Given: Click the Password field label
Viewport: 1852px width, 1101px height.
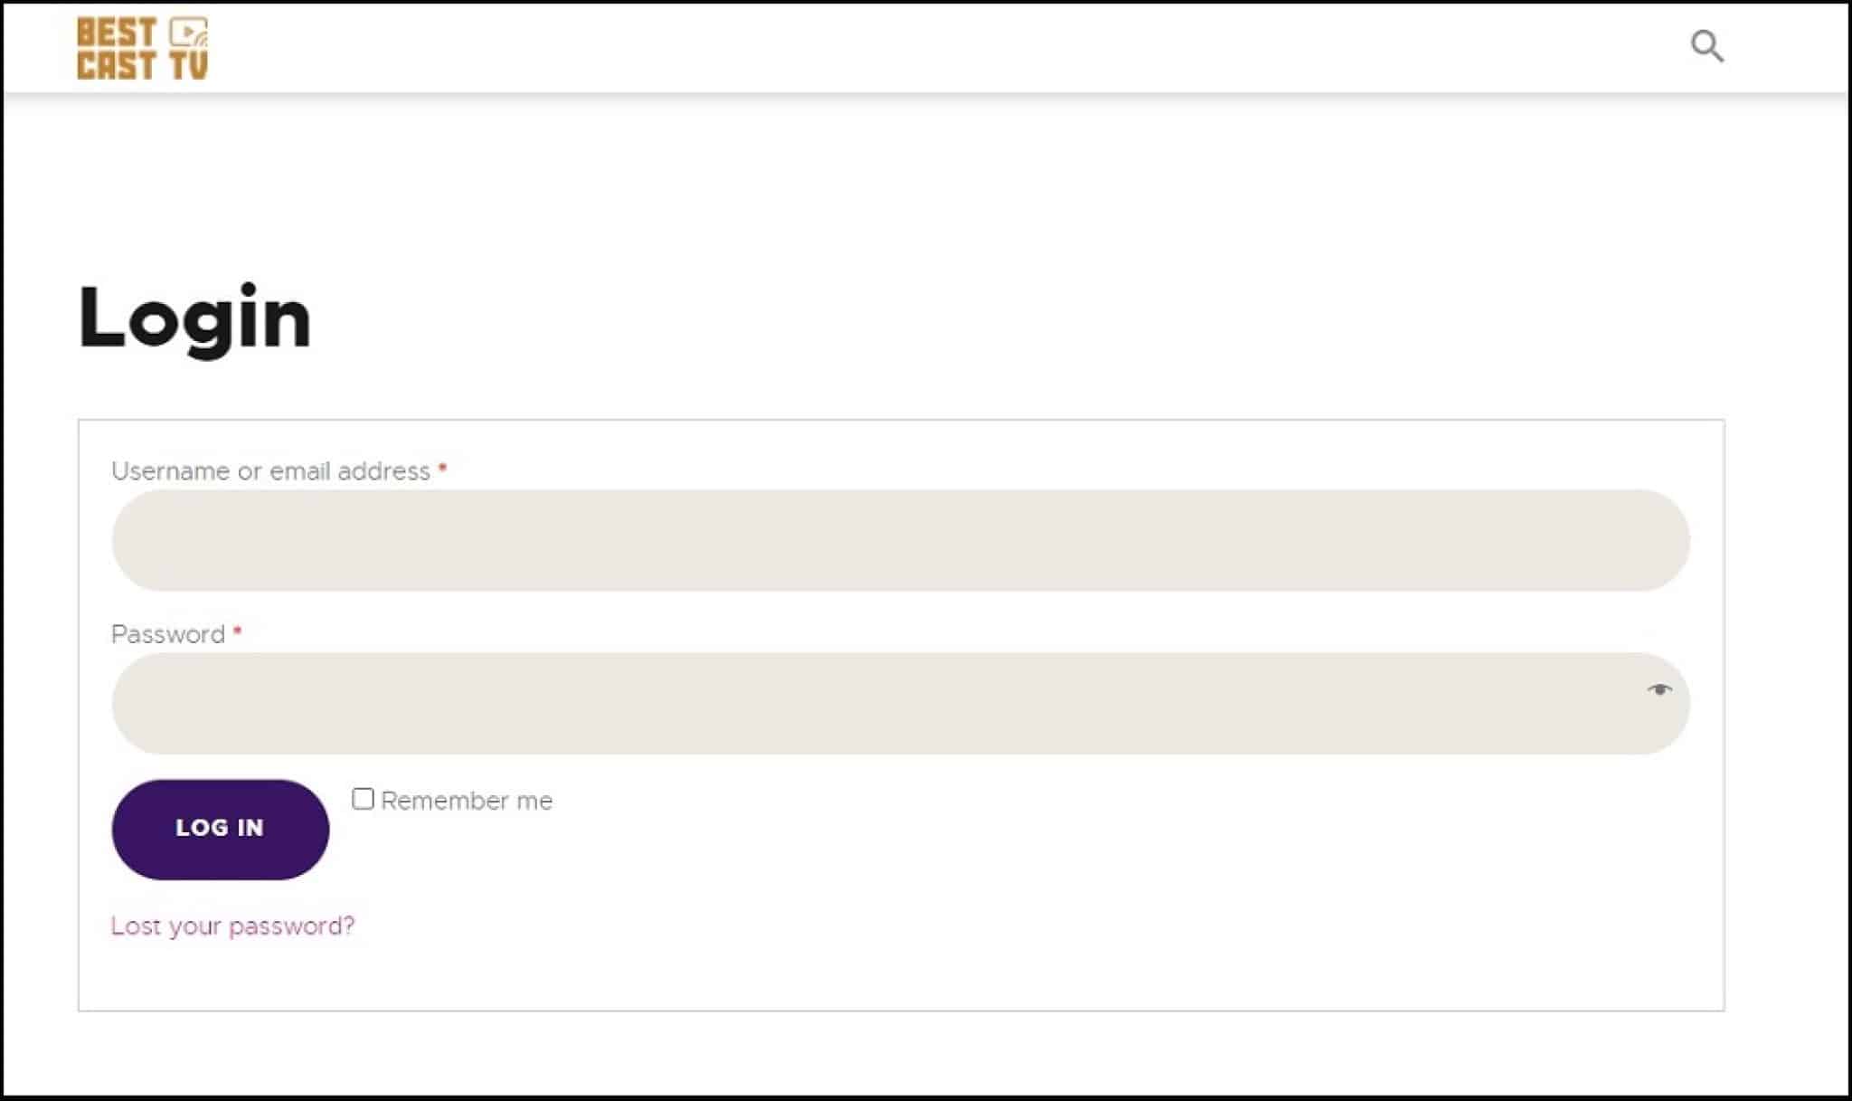Looking at the screenshot, I should coord(168,634).
